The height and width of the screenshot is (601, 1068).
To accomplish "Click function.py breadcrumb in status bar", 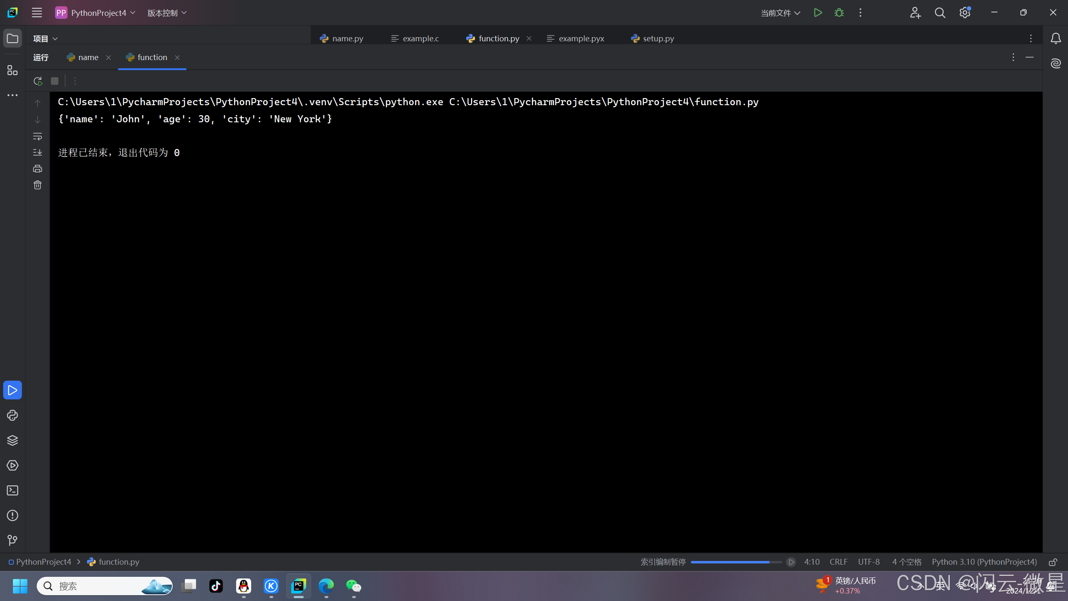I will click(113, 562).
